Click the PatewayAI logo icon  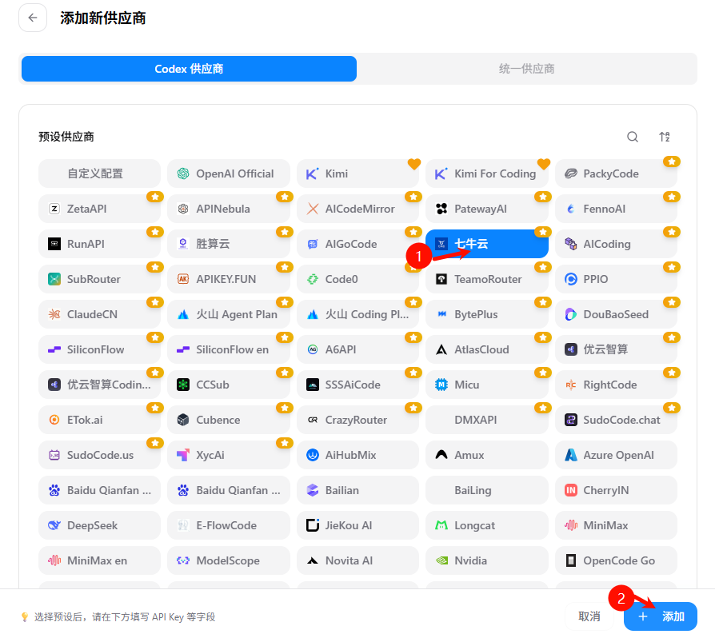tap(441, 209)
